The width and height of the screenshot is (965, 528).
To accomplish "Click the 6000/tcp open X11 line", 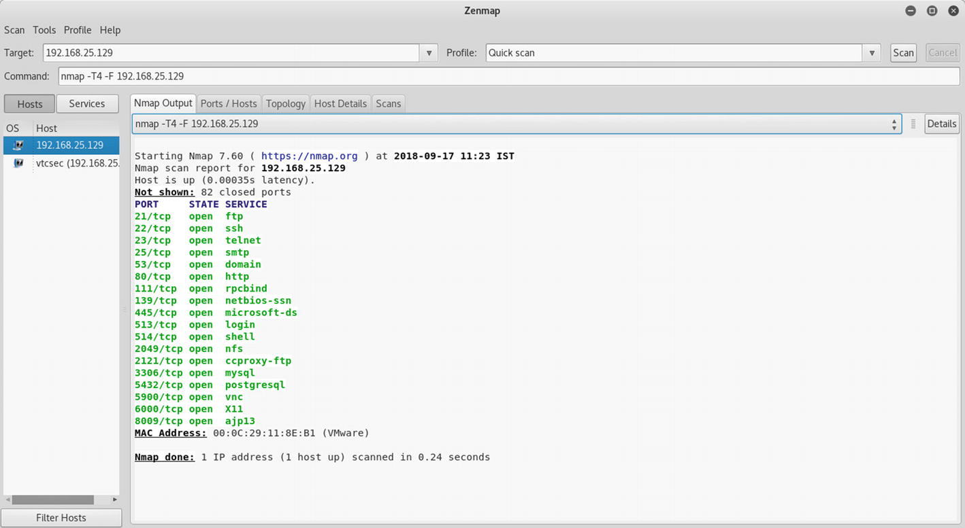I will (189, 409).
